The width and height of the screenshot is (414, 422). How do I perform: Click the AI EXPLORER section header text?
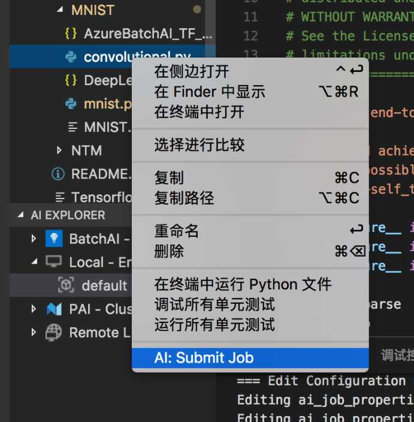pyautogui.click(x=68, y=215)
